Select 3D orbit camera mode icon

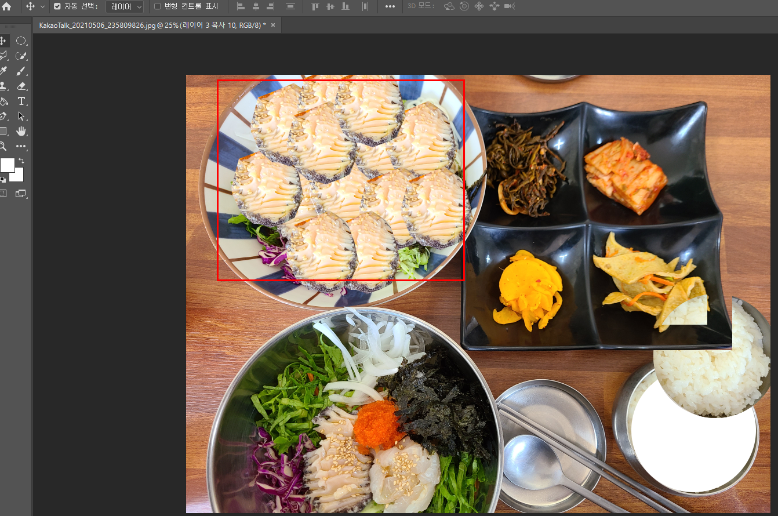pos(449,6)
